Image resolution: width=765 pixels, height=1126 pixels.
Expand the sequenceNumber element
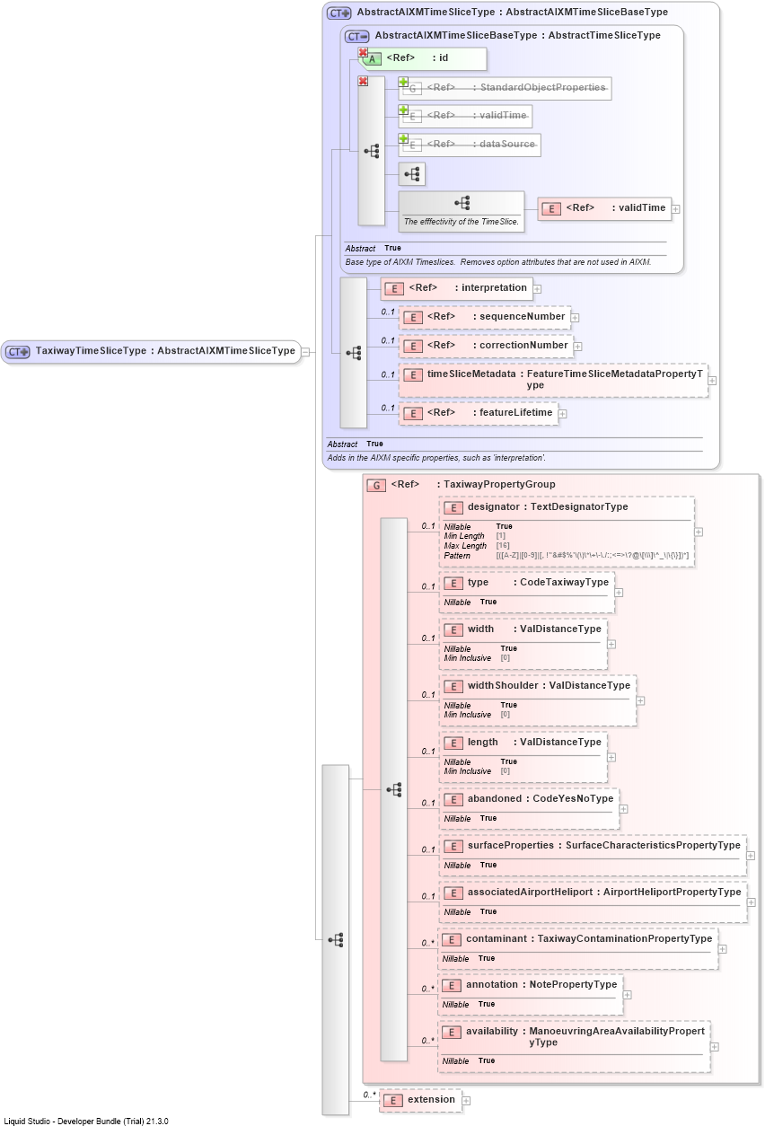575,318
